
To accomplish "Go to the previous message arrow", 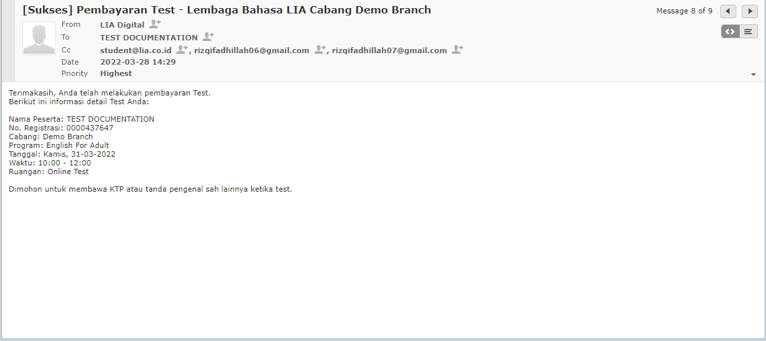I will pyautogui.click(x=728, y=11).
